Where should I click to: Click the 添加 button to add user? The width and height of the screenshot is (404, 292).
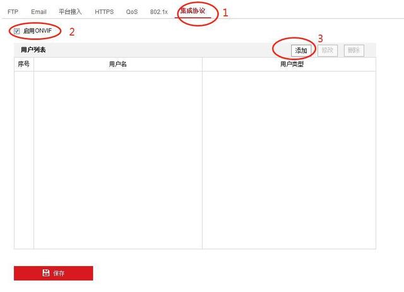301,51
